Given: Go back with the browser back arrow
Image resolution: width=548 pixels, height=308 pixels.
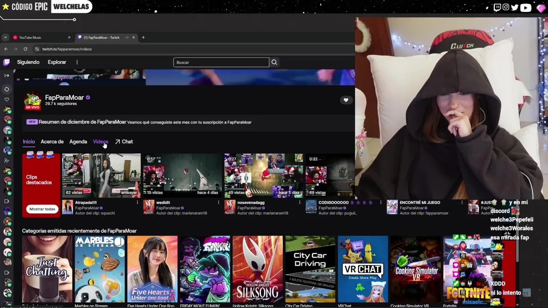Looking at the screenshot, I should 6,49.
